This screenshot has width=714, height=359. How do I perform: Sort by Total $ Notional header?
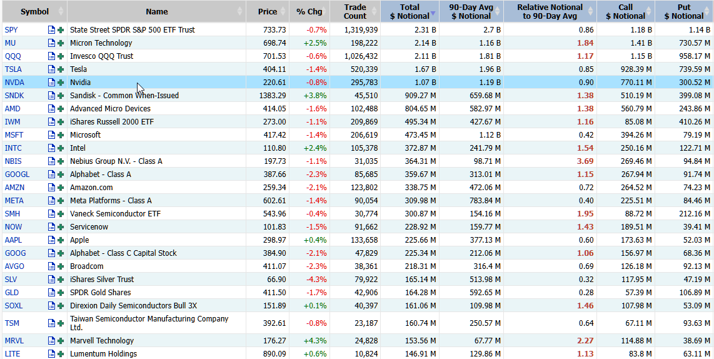pyautogui.click(x=410, y=12)
